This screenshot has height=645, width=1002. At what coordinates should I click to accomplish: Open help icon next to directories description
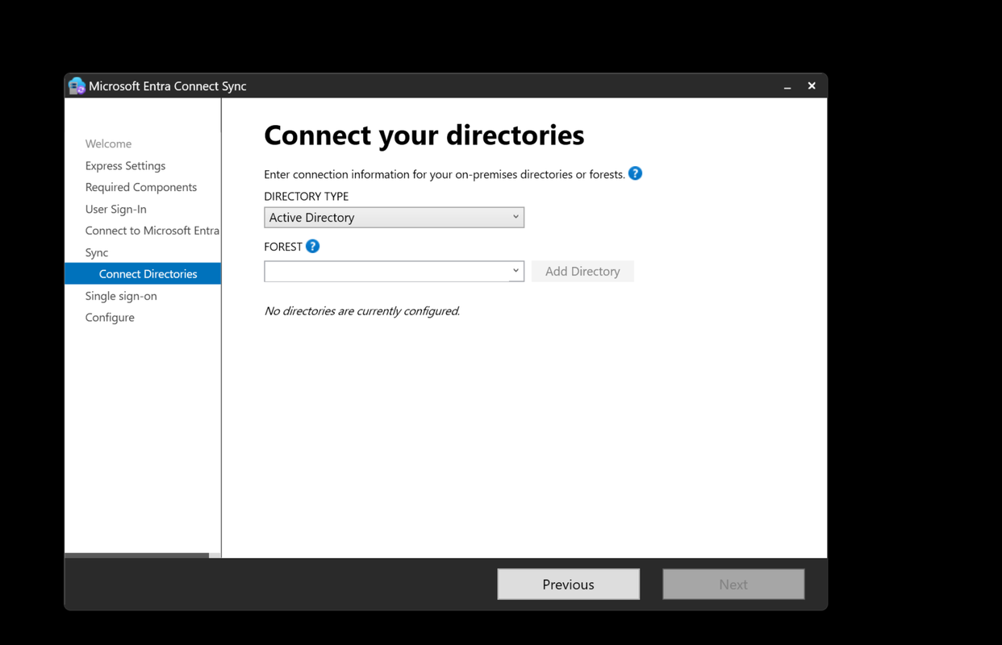(635, 173)
